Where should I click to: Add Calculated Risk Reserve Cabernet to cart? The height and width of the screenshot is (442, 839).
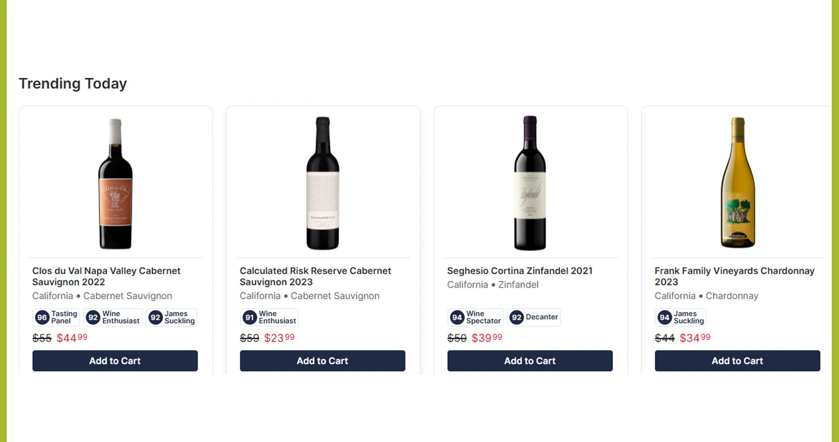322,361
